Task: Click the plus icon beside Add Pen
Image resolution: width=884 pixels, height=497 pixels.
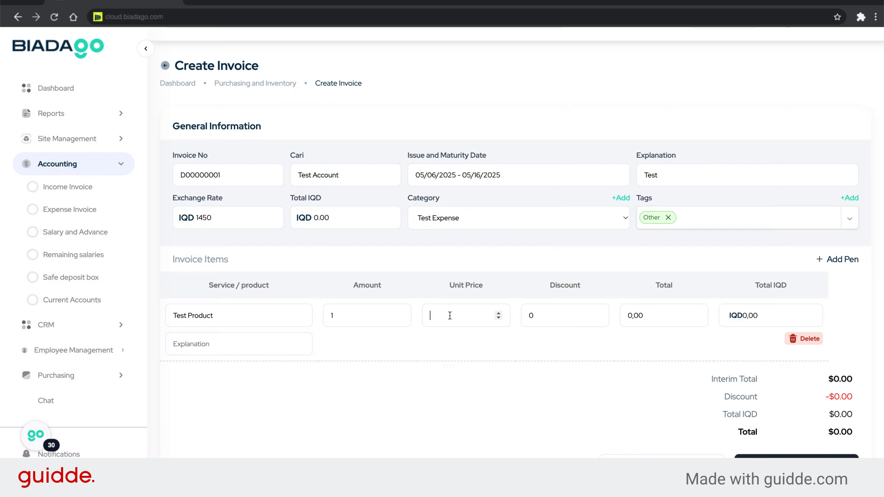Action: click(x=820, y=259)
